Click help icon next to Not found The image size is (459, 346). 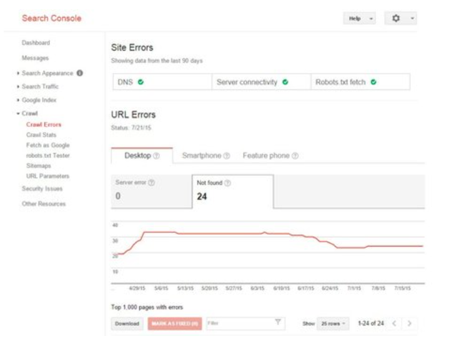coord(227,183)
